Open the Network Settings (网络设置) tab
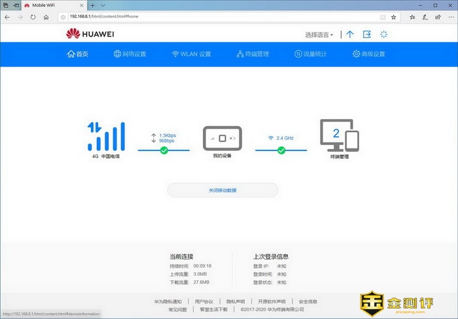458x319 pixels. click(x=130, y=54)
